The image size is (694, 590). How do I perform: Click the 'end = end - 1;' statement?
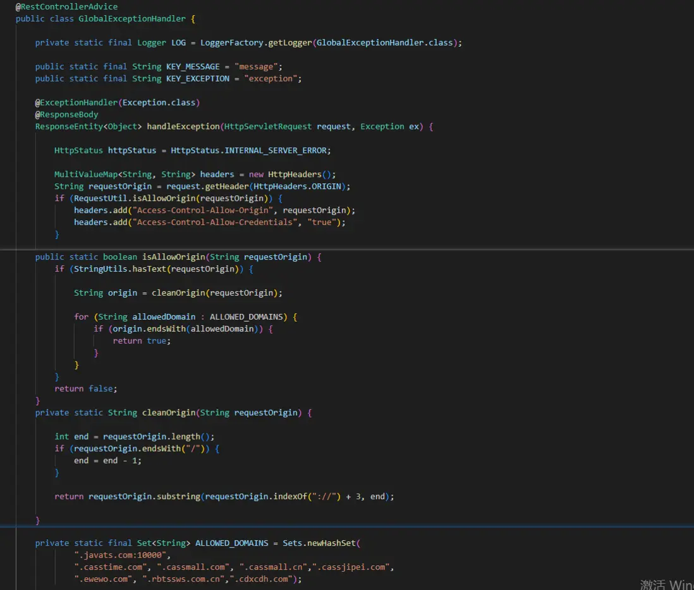(107, 460)
